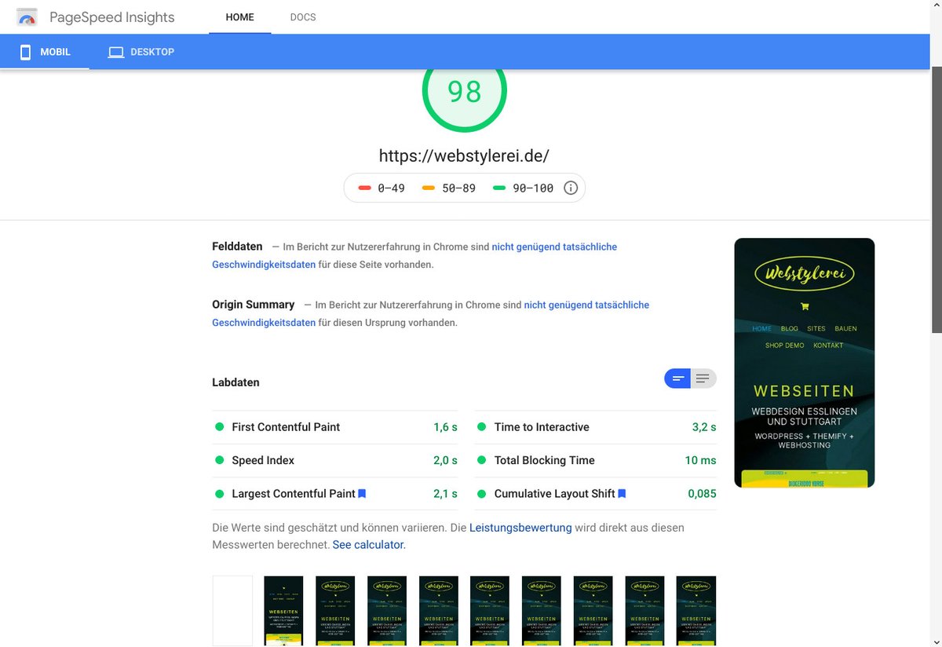Follow the Origin Summary 'nicht genügend tatsächliche' link

tap(586, 305)
